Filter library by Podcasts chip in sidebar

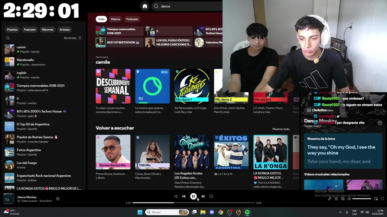tap(30, 30)
